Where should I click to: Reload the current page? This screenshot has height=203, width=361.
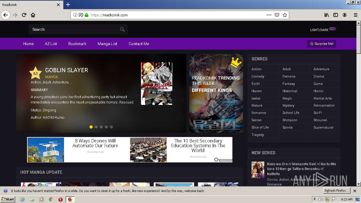[x=24, y=15]
